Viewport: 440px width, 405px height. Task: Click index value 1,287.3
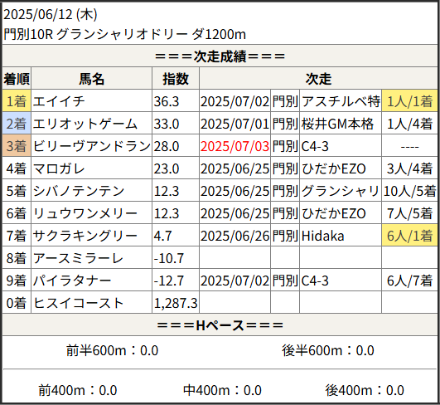(x=176, y=303)
